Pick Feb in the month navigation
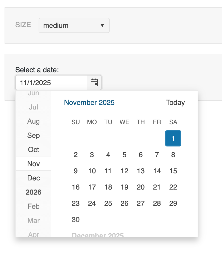 tap(34, 207)
